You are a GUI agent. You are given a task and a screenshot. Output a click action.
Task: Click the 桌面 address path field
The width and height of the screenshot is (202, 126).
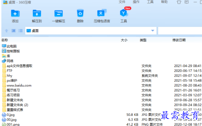(91, 30)
